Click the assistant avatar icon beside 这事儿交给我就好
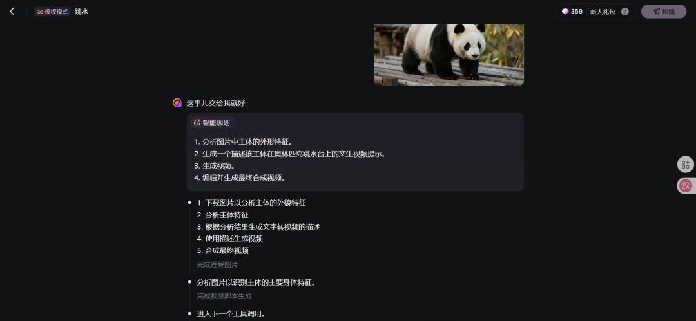Viewport: 696px width, 321px height. tap(177, 103)
